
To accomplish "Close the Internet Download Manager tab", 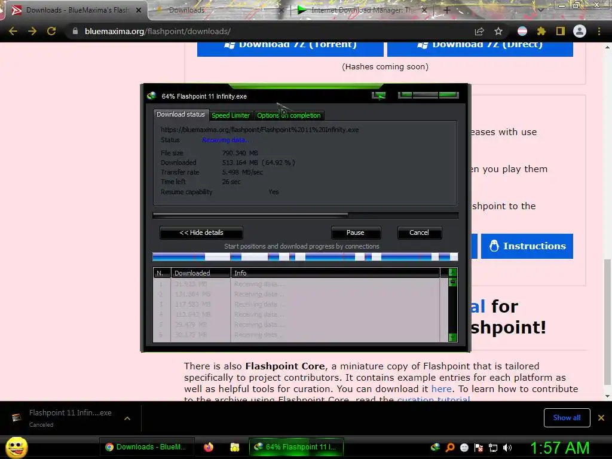I will pos(425,10).
